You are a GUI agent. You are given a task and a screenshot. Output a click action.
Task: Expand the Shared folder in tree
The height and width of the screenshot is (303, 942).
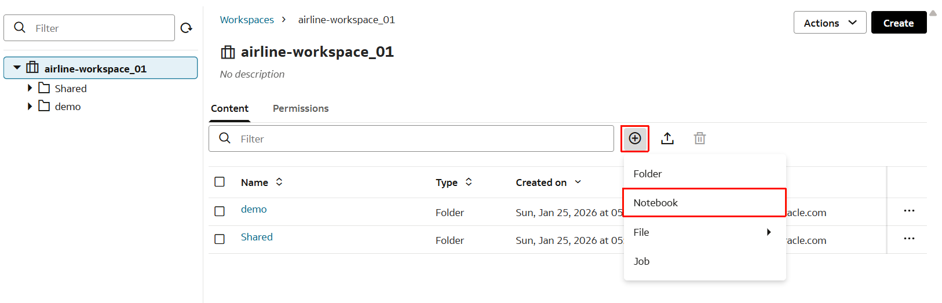pos(30,88)
